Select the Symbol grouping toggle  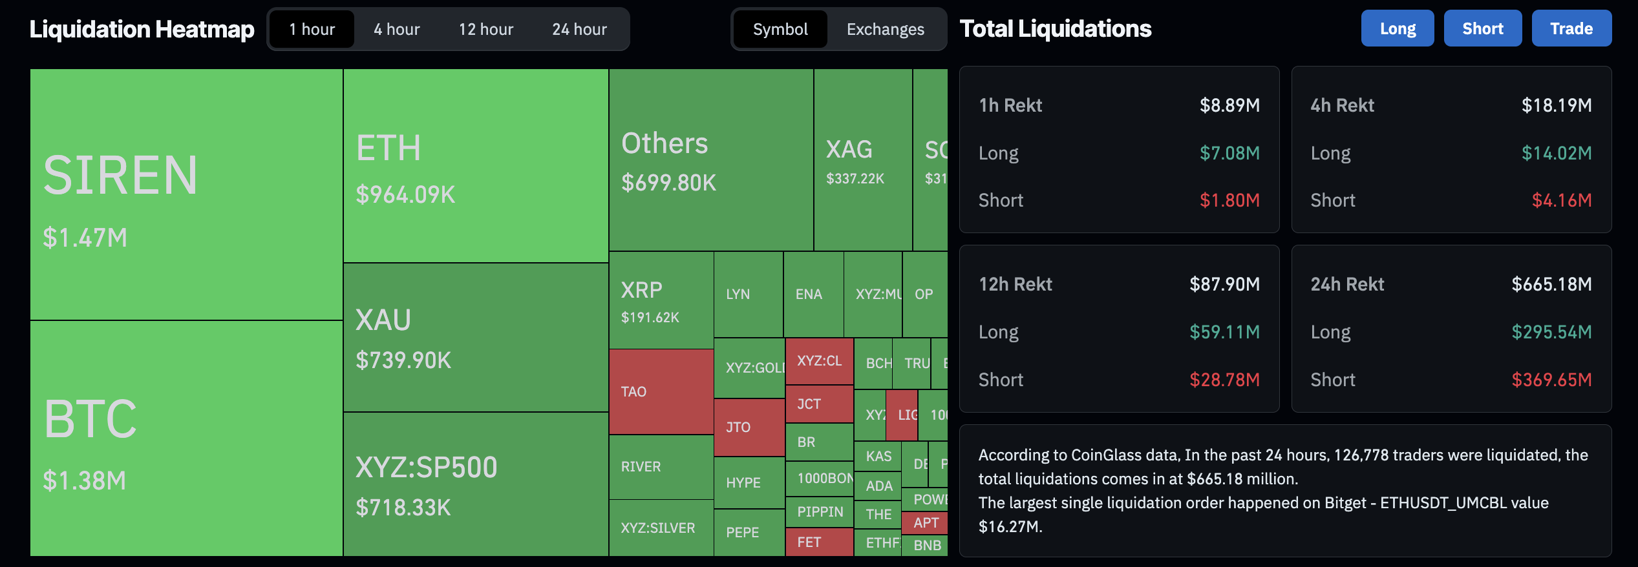(x=780, y=29)
